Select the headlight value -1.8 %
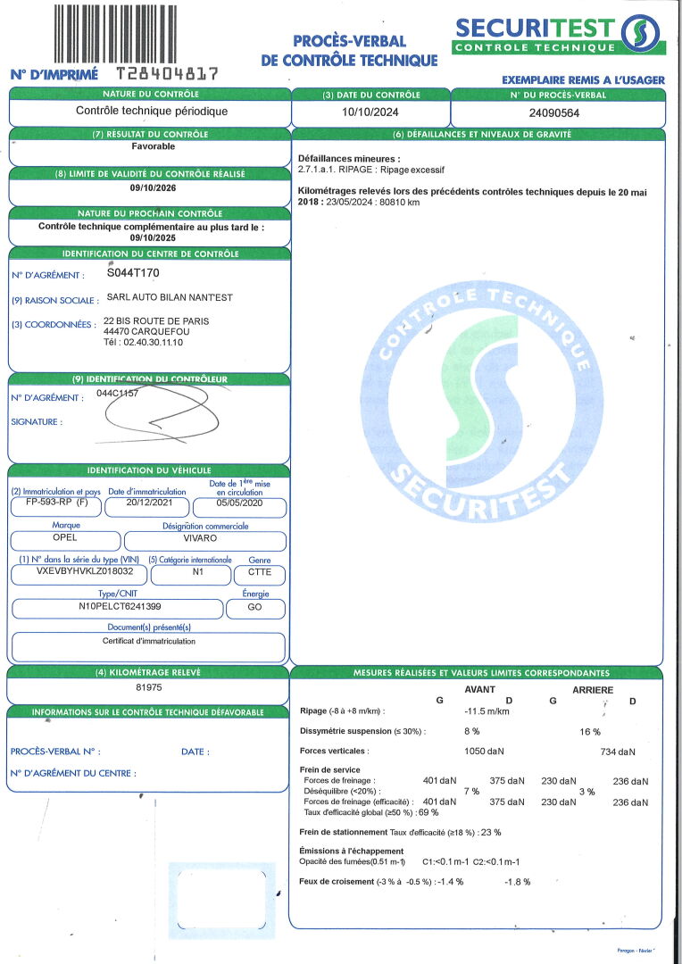This screenshot has width=682, height=964. tap(517, 882)
